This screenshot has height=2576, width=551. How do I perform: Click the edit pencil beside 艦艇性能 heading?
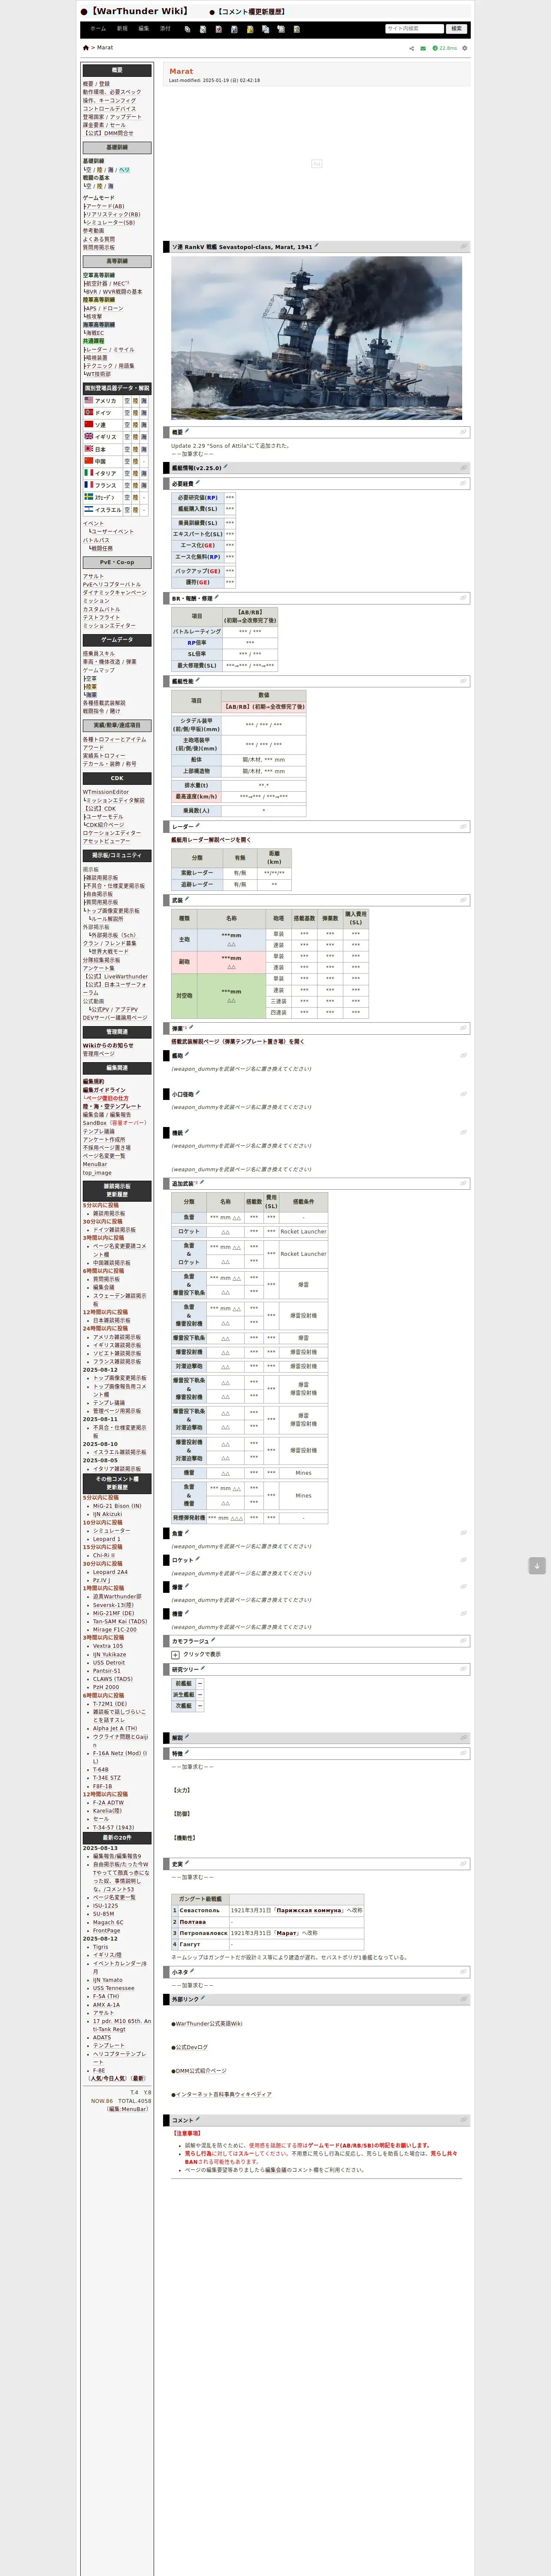coord(198,680)
